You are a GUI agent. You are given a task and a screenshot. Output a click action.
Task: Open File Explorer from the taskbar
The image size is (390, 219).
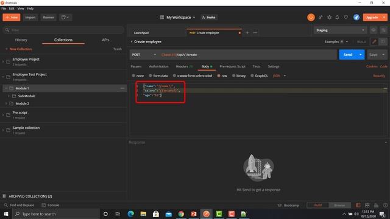coord(143,214)
